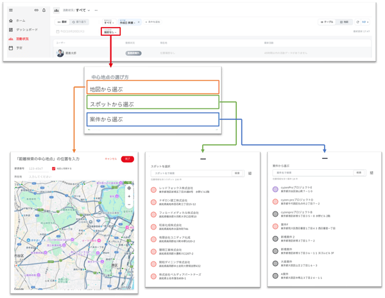Select the 最新 toggle button
Viewport: 385px width, 298px height.
pos(62,22)
